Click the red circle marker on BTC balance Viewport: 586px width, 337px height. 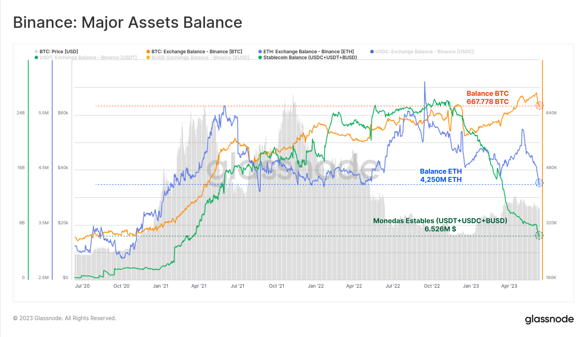(x=539, y=105)
